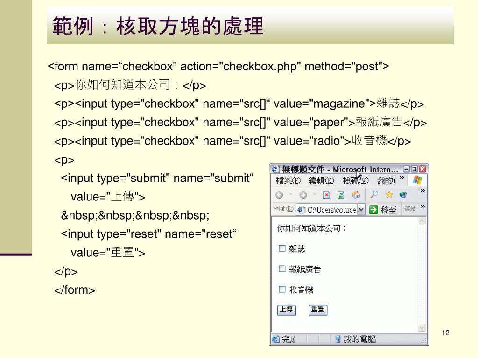This screenshot has width=478, height=358.
Task: Click the Forward arrow in Internet Explorer
Action: (302, 195)
